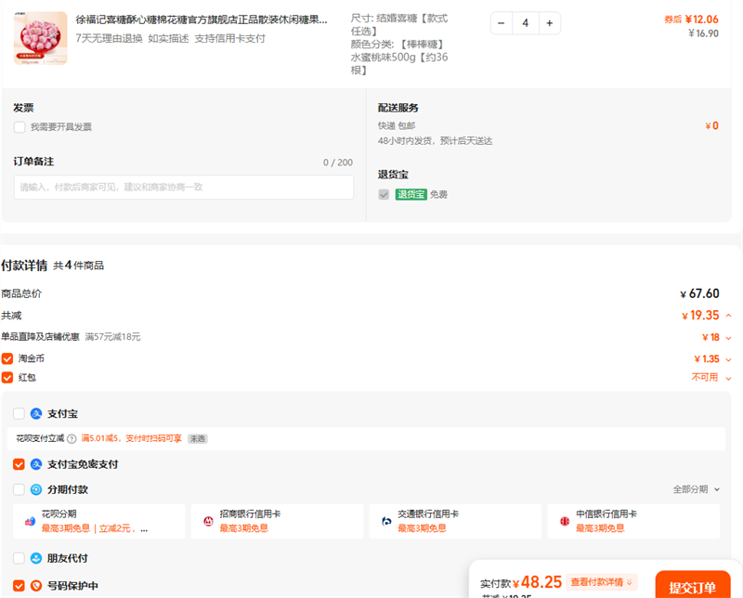The width and height of the screenshot is (743, 598).
Task: Choose the 交通银行信用卡 installment option
Action: tap(455, 521)
